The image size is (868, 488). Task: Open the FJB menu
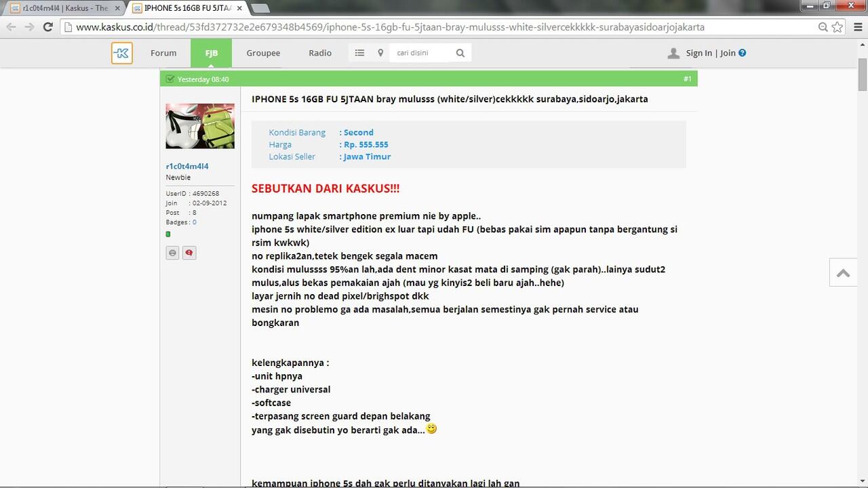212,53
